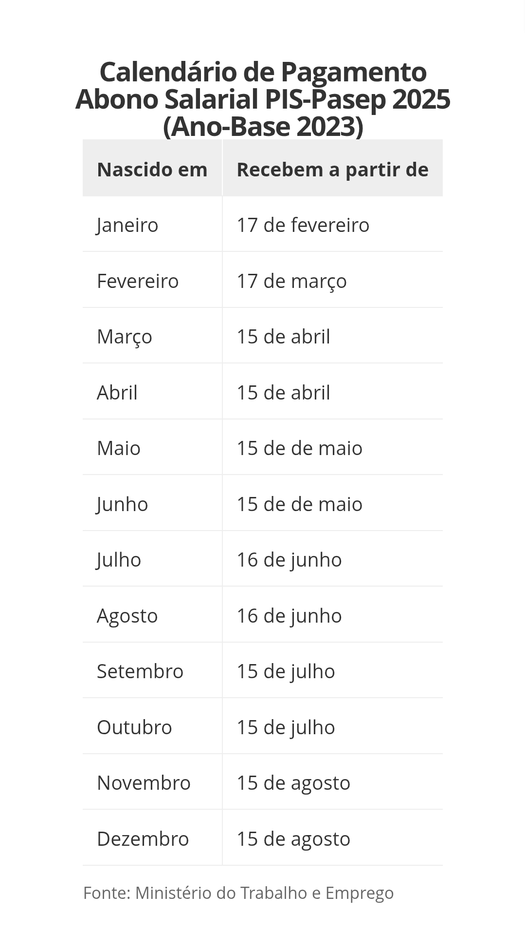Click the 'Calendário de Pagamento' title text
Screen dimensions: 525x952
263,72
